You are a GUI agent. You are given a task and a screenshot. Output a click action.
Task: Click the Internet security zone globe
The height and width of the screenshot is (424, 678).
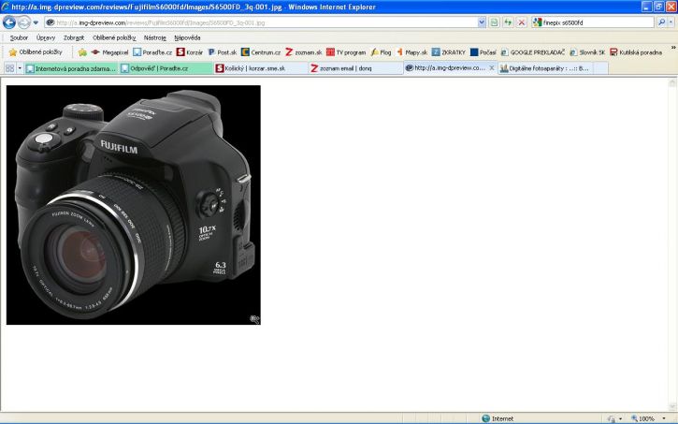click(x=485, y=418)
